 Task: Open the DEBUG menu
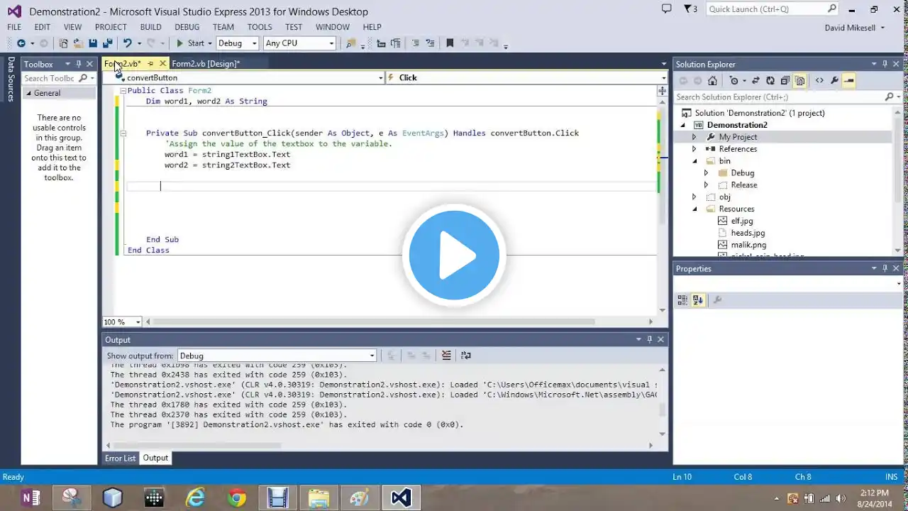coord(187,27)
